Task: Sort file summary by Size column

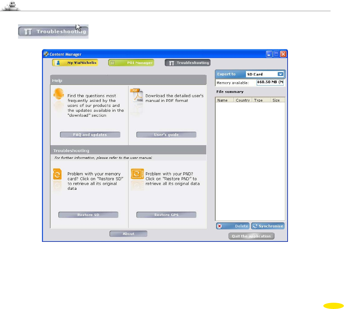Action: 277,100
